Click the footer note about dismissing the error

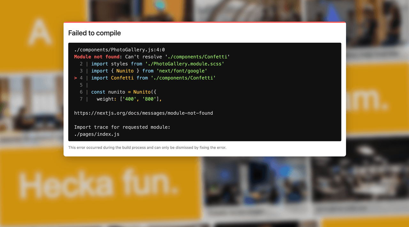pos(147,148)
